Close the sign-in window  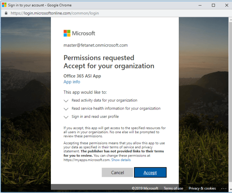point(226,5)
